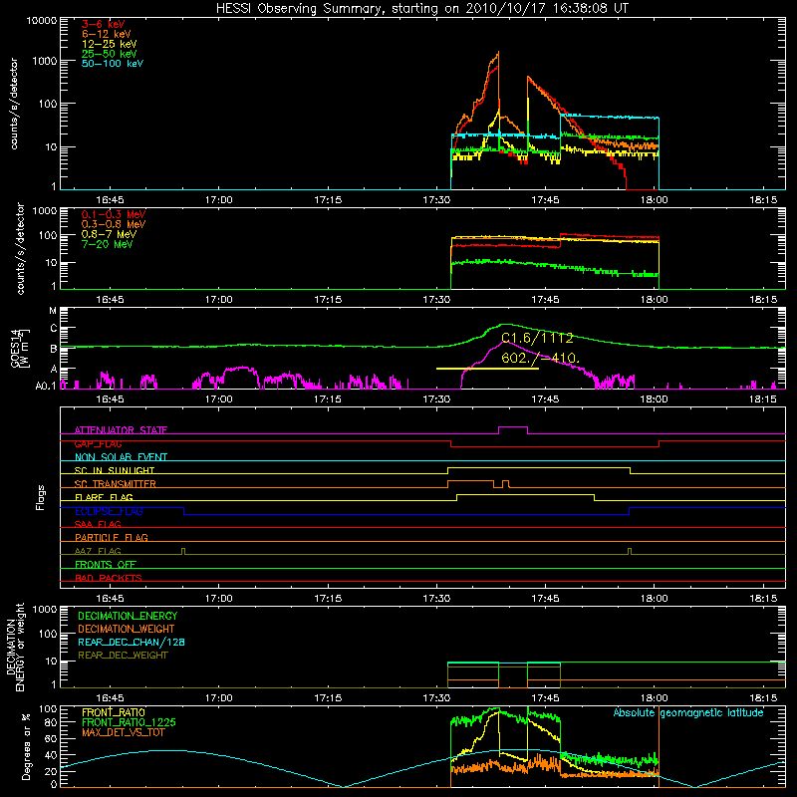Viewport: 797px width, 797px height.
Task: Click the BAD_PACKETS flag label
Action: point(109,578)
